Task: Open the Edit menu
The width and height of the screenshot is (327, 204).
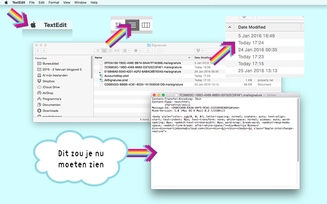Action: point(41,3)
